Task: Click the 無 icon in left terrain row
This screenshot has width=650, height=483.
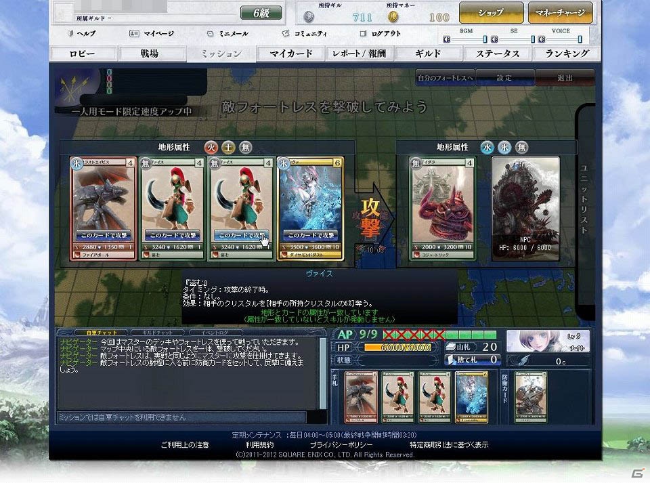Action: tap(246, 147)
